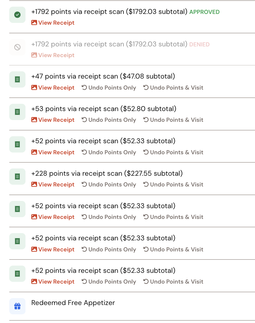Click the greyed-out denied circle icon
The height and width of the screenshot is (323, 255).
pyautogui.click(x=17, y=47)
